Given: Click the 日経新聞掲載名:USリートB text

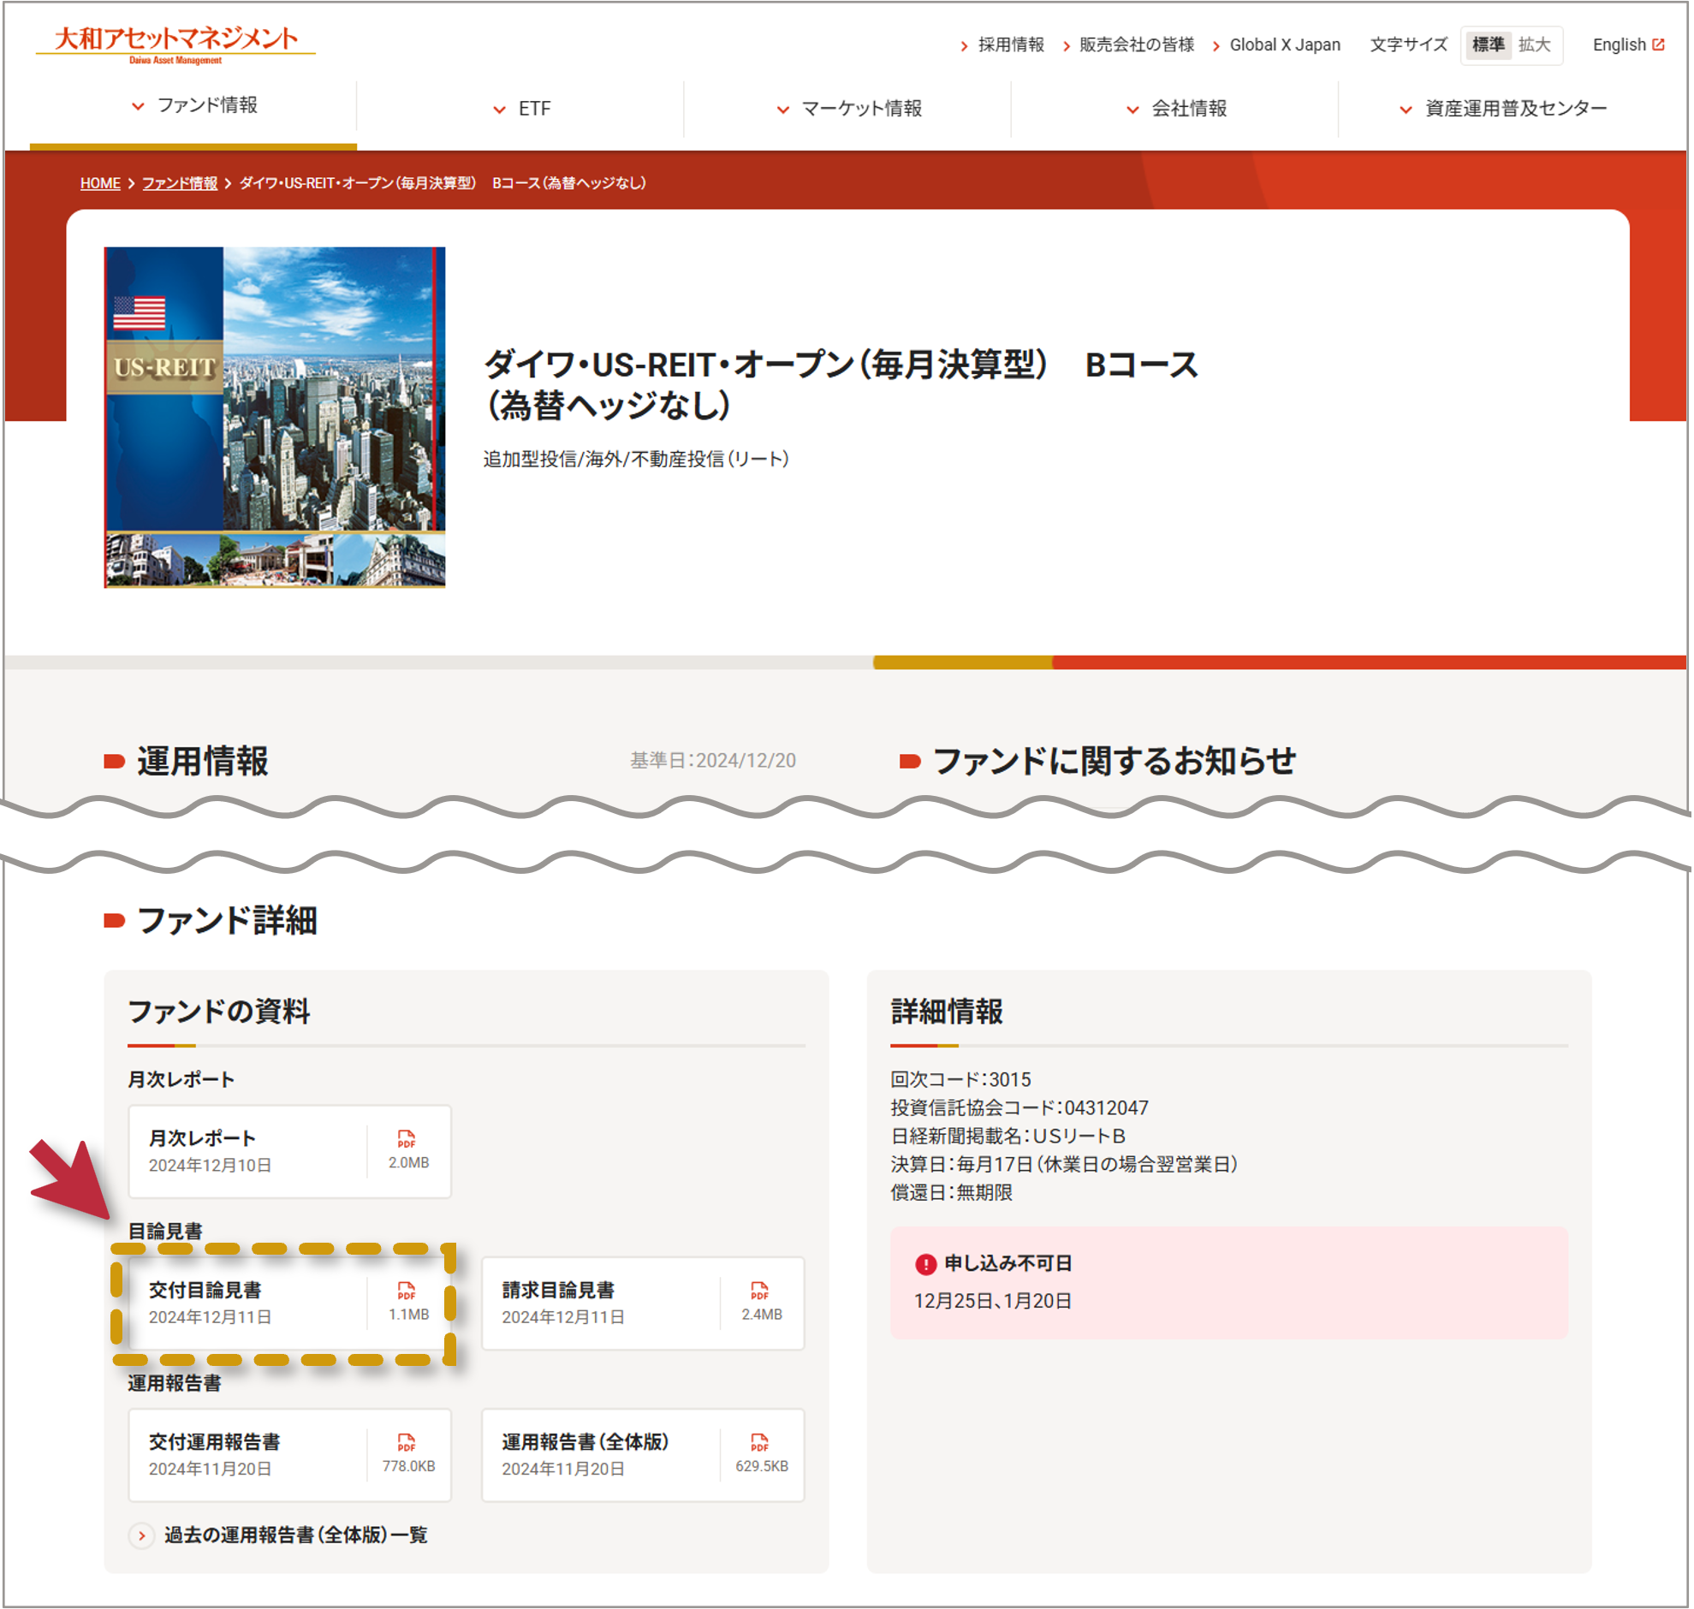Looking at the screenshot, I should tap(1009, 1137).
